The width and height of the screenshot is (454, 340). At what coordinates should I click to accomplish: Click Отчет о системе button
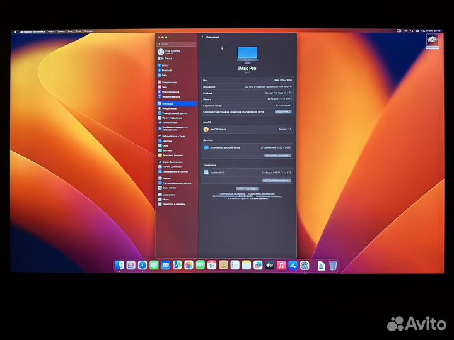click(x=247, y=189)
